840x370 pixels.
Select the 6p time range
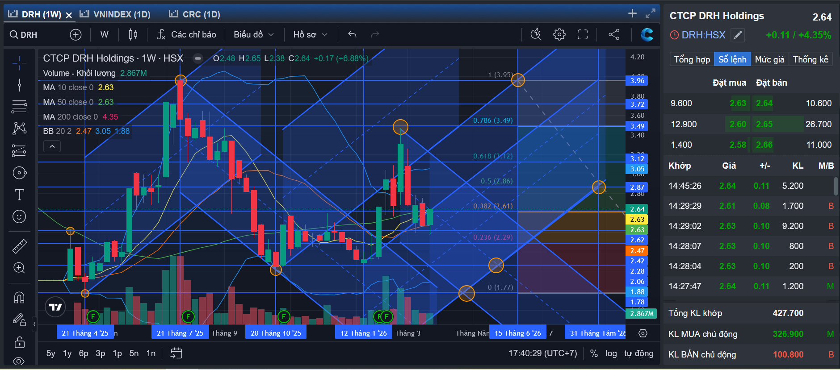[x=84, y=353]
